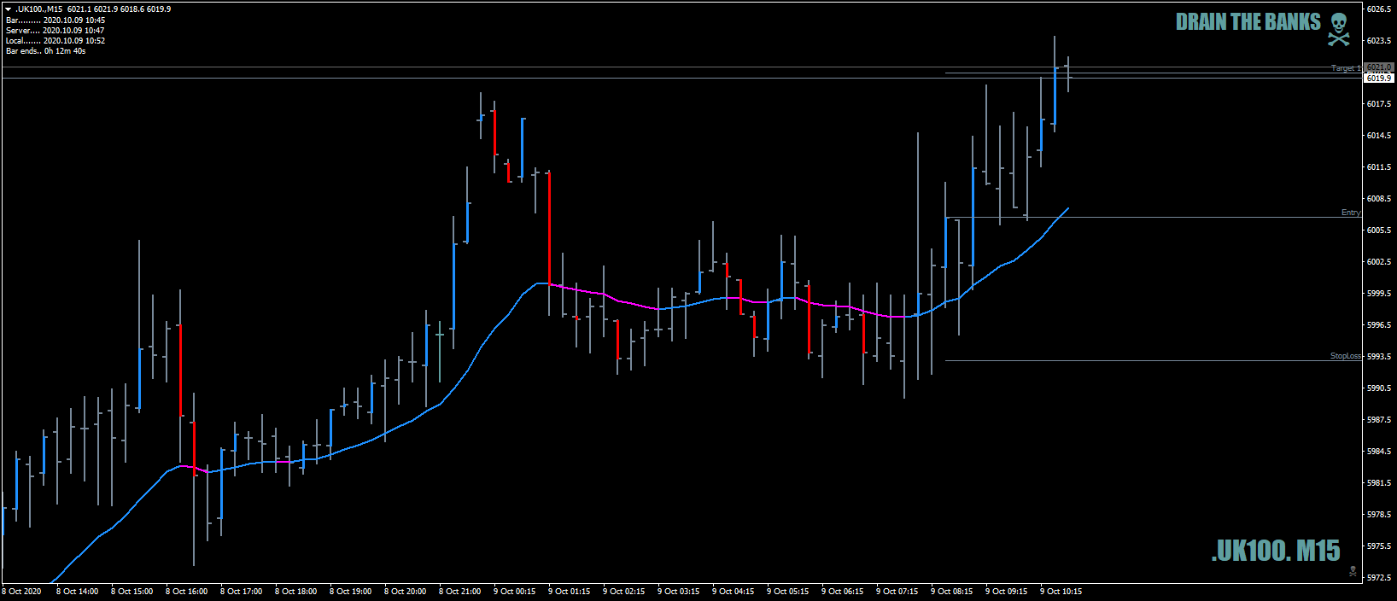Click the '9 Oct 09:15' time axis label
Image resolution: width=1397 pixels, height=601 pixels.
[x=1006, y=591]
